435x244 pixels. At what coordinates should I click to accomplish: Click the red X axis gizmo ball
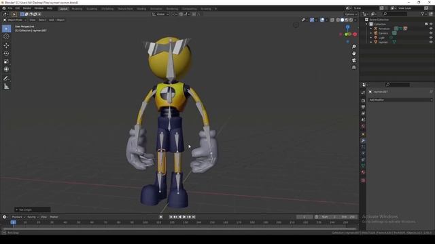coord(355,35)
